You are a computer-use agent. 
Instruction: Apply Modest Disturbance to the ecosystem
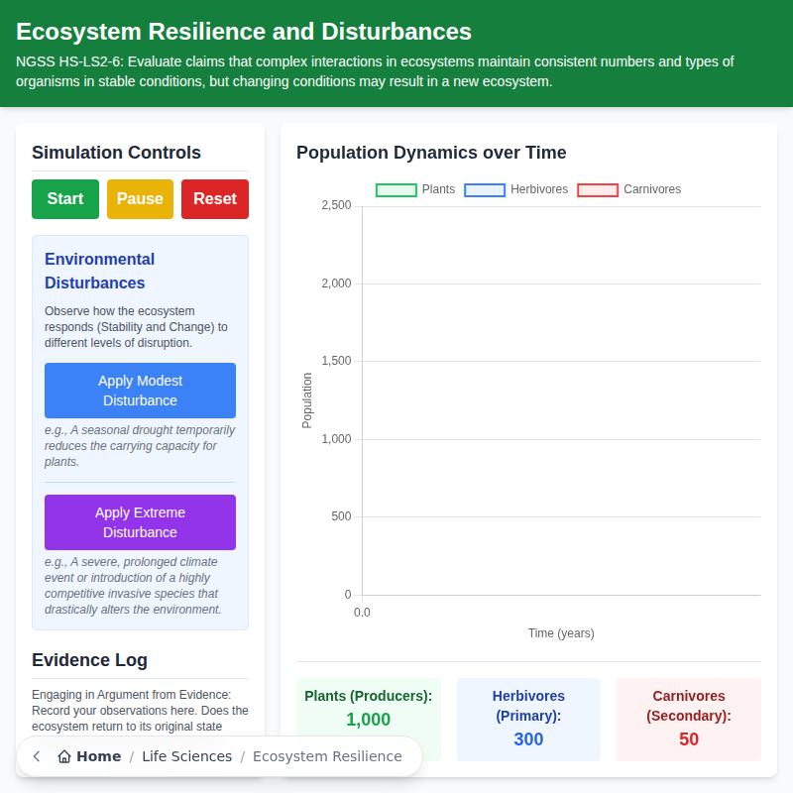(140, 391)
